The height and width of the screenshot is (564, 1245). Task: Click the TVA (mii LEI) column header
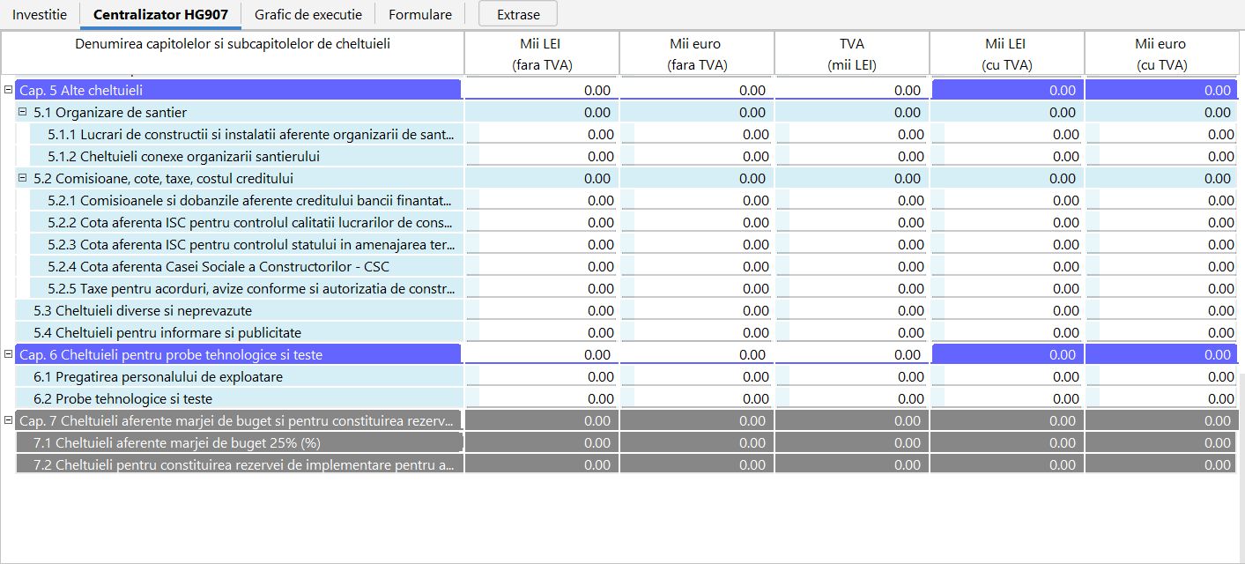(x=851, y=54)
